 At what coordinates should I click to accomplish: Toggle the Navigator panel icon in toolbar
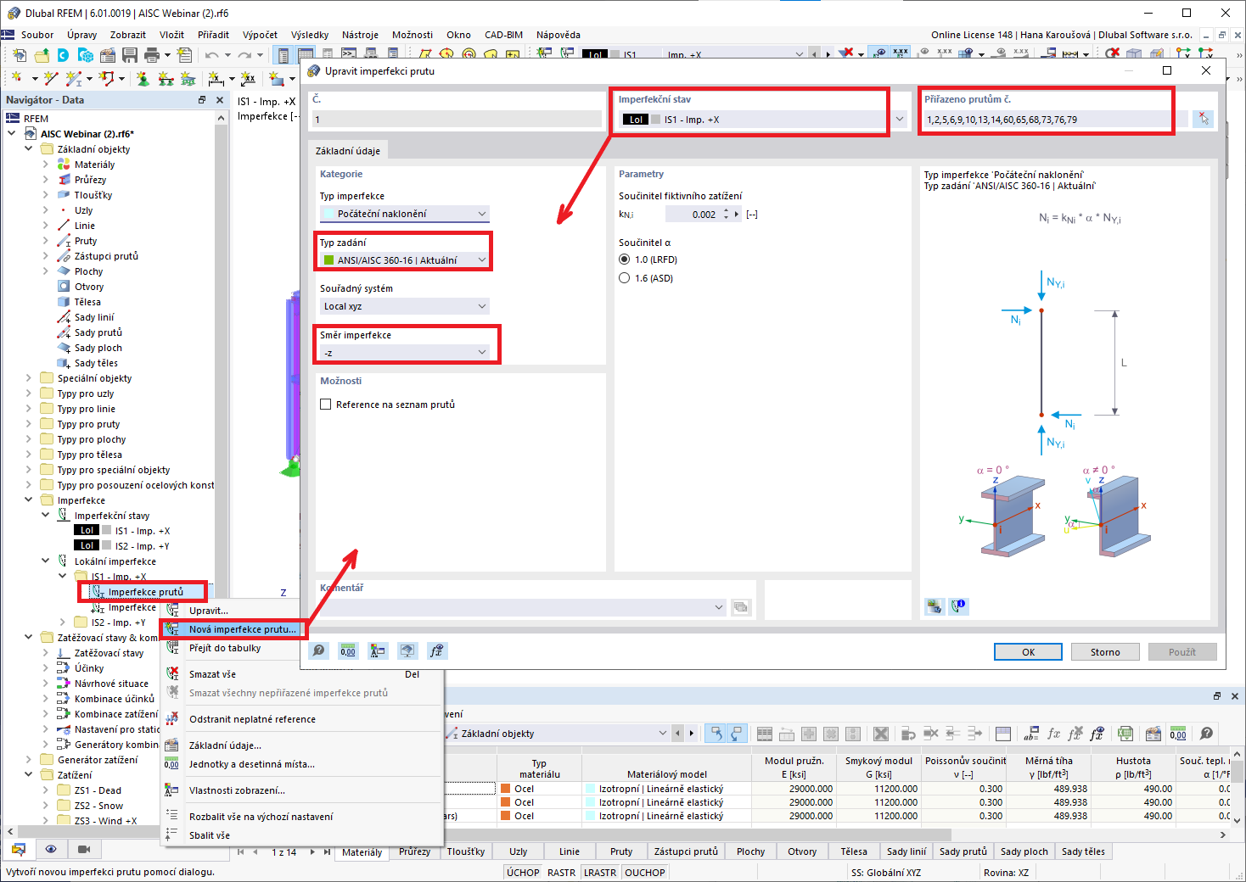(x=283, y=55)
